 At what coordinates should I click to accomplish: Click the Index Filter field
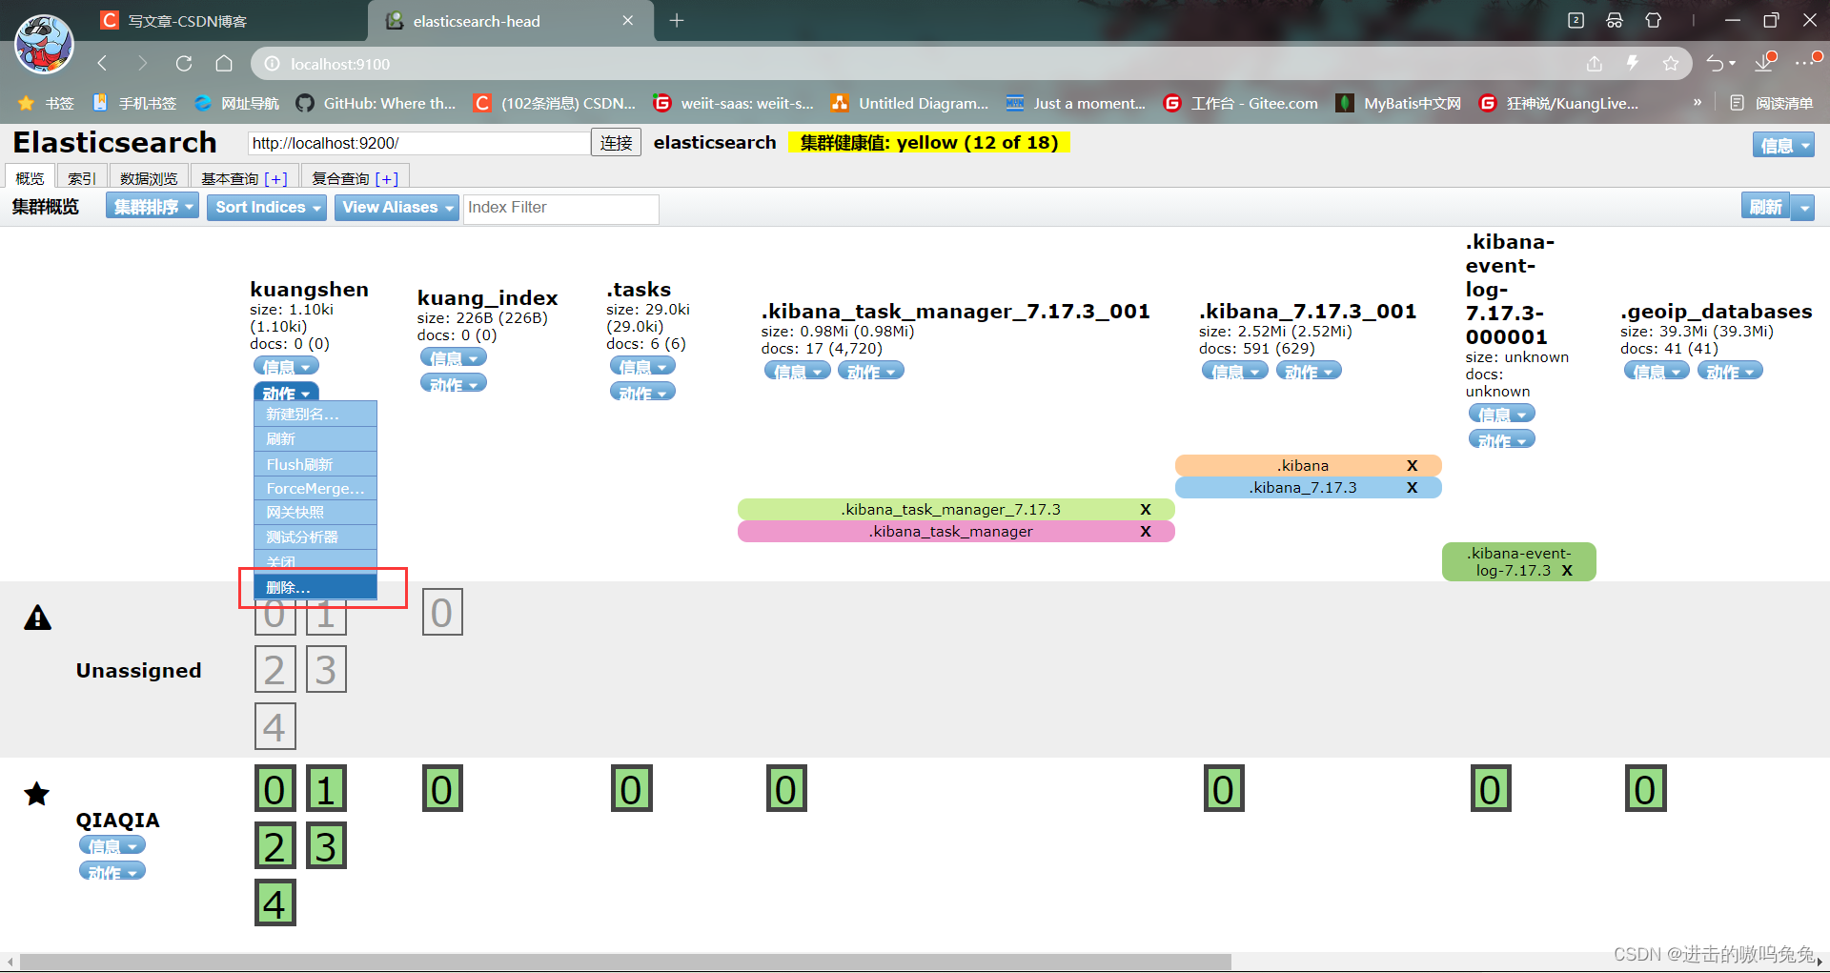click(560, 208)
